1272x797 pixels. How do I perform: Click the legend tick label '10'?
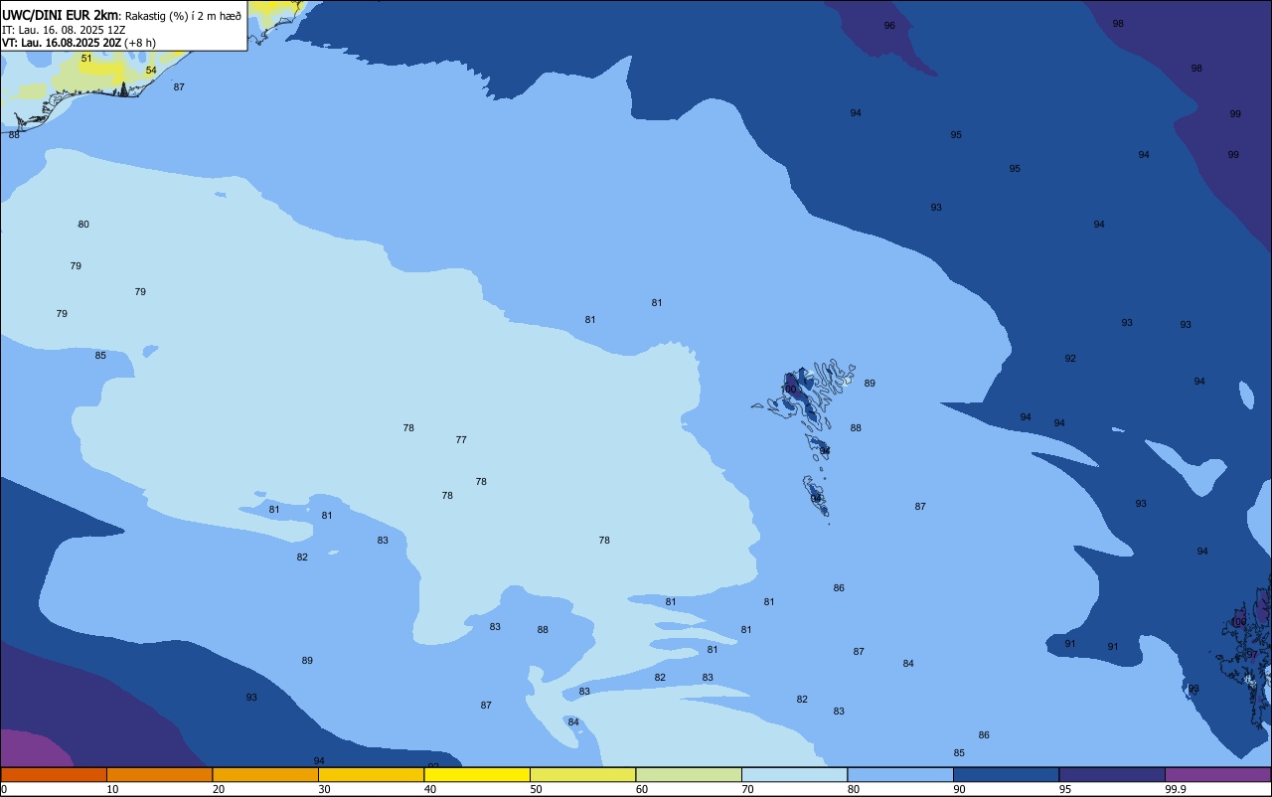click(x=112, y=789)
